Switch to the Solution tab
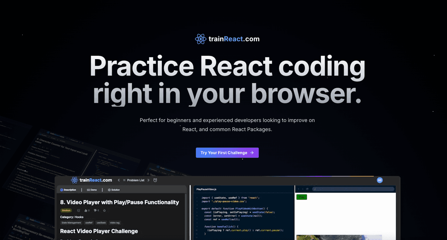This screenshot has width=447, height=240. click(114, 190)
